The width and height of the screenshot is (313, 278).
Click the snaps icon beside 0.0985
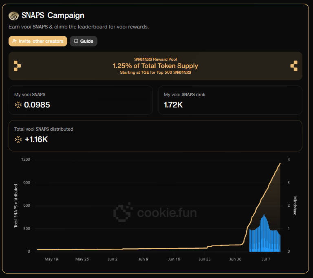(18, 105)
